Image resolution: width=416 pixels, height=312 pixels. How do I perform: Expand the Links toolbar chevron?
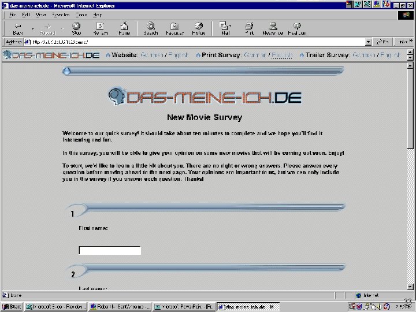tap(411, 41)
